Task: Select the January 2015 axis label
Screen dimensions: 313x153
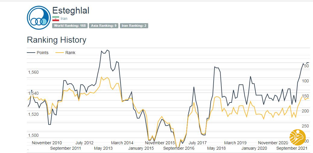Action: [141, 148]
